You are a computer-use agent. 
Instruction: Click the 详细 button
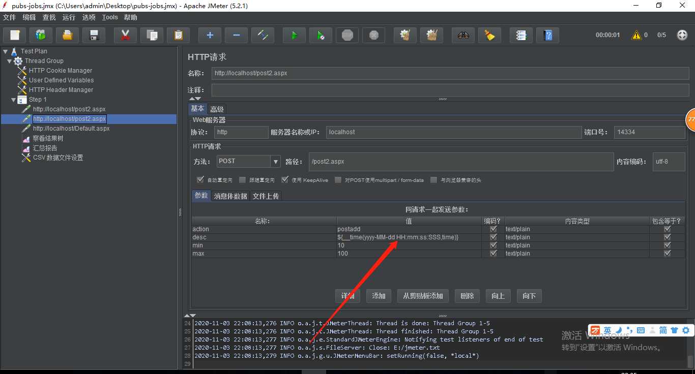(x=348, y=296)
